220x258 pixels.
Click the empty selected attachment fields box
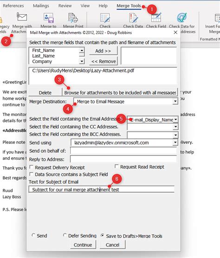[x=149, y=56]
